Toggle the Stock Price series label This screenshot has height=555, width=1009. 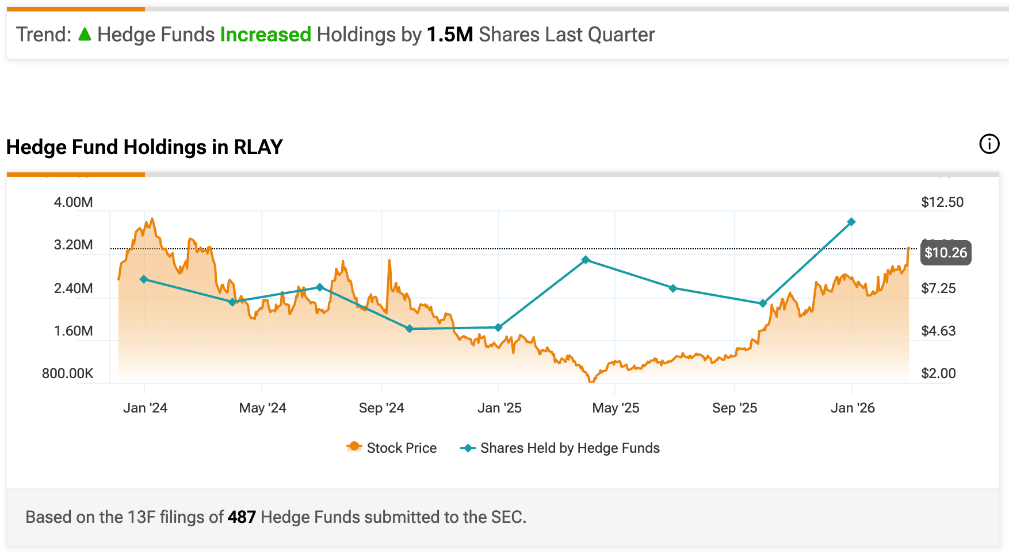[x=402, y=448]
